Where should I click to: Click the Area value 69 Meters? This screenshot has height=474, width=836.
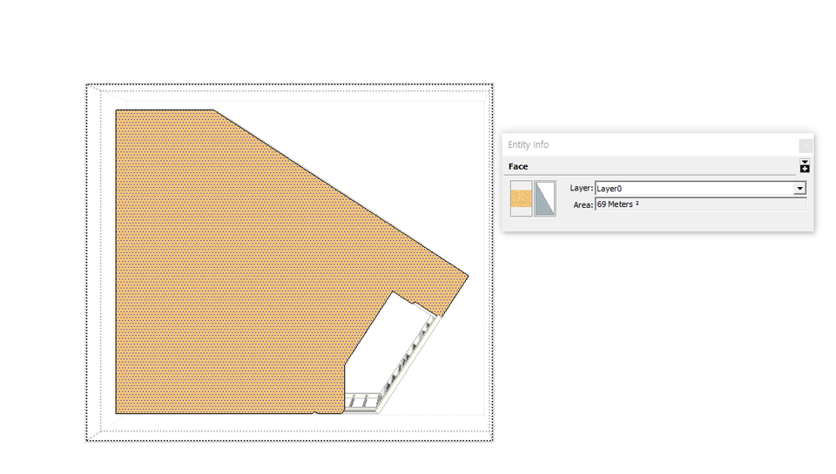(x=700, y=204)
